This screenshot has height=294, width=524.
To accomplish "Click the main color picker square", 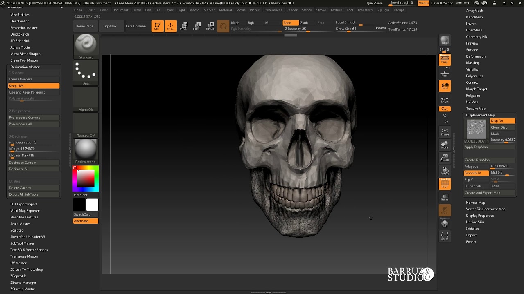I will click(x=86, y=178).
